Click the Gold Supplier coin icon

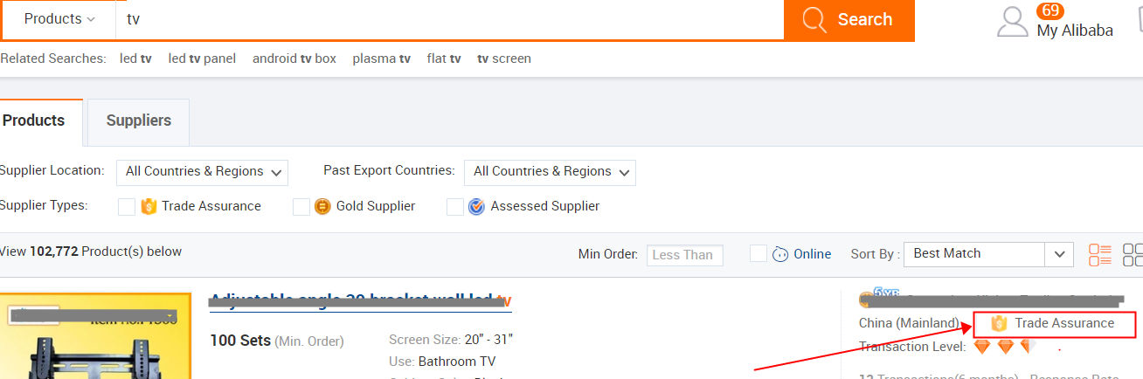click(322, 207)
